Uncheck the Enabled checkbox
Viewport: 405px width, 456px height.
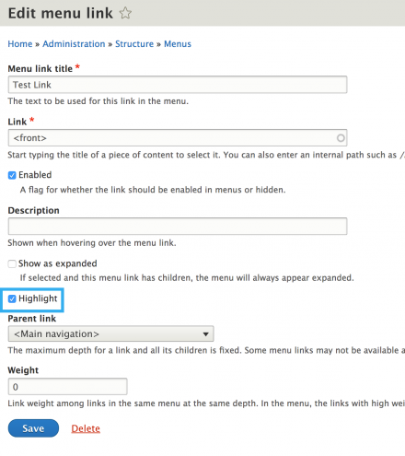[x=12, y=175]
